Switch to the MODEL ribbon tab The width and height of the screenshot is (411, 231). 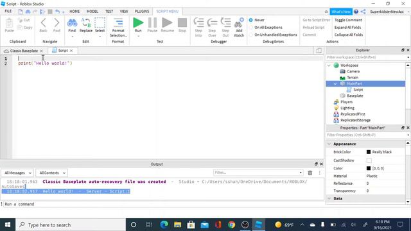(92, 12)
